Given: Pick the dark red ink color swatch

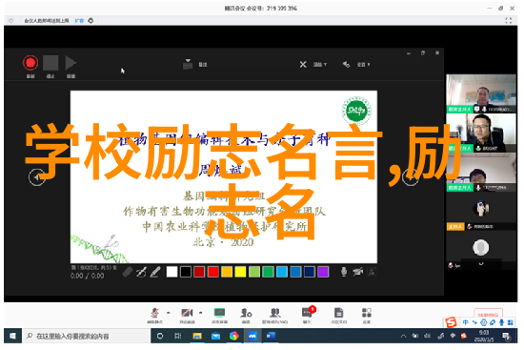Looking at the screenshot, I should 199,272.
